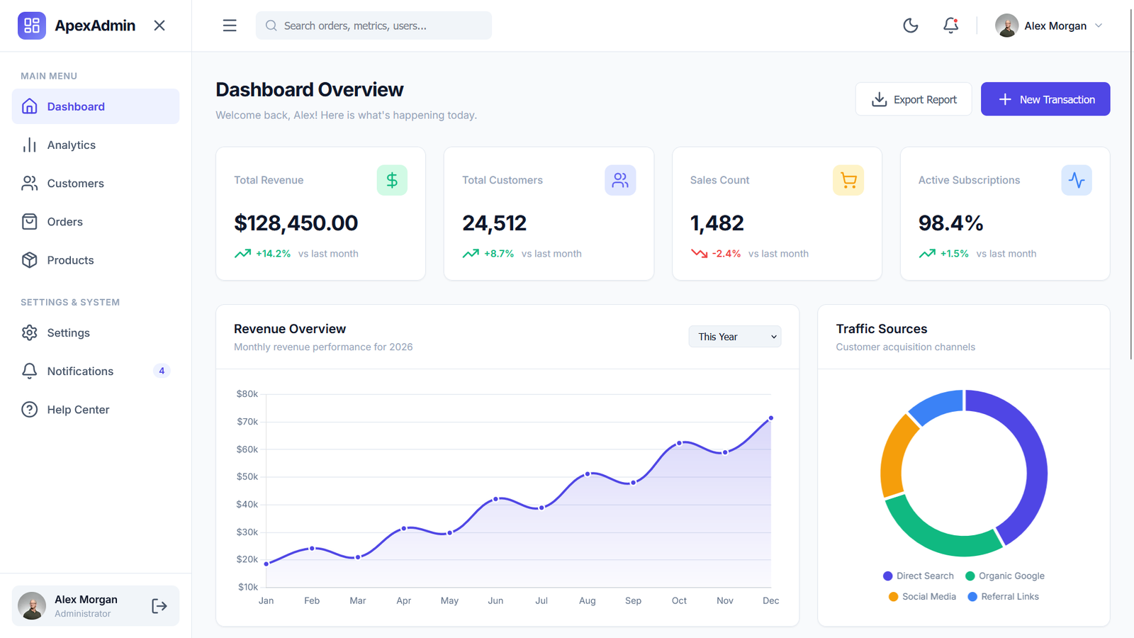Viewport: 1134px width, 638px height.
Task: Click the logout icon in sidebar footer
Action: (x=159, y=606)
